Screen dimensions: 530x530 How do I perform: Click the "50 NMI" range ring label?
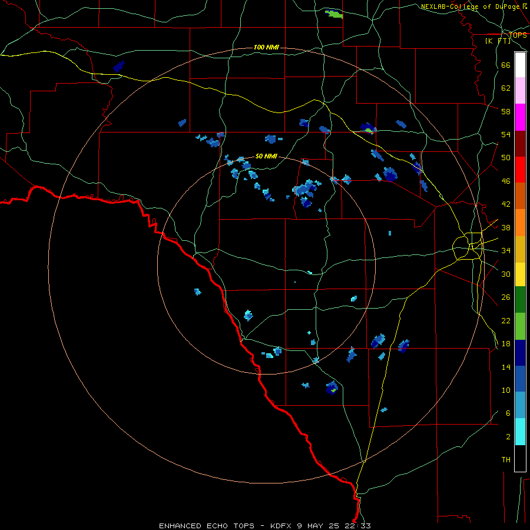coord(266,156)
